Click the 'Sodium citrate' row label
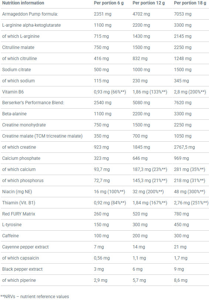Screen dimensions: 209x300 click(16, 69)
